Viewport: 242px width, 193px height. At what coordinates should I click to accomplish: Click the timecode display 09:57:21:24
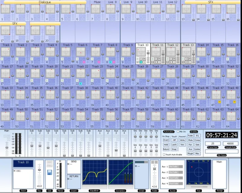pos(222,135)
